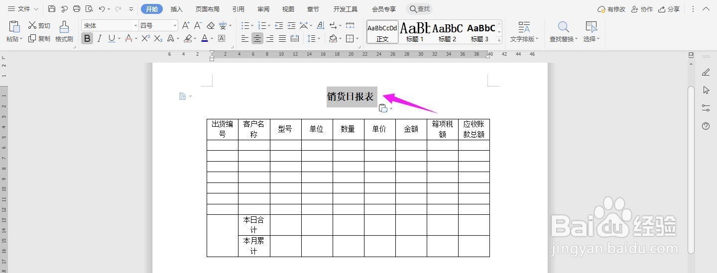Open the 开发工具 tab

point(346,9)
